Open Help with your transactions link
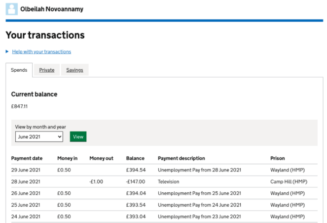Viewport: 327px width, 223px height. pyautogui.click(x=41, y=51)
